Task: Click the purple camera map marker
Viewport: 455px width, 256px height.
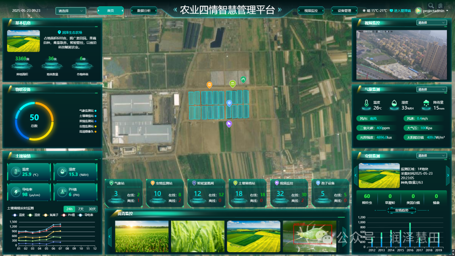Action: 229,124
